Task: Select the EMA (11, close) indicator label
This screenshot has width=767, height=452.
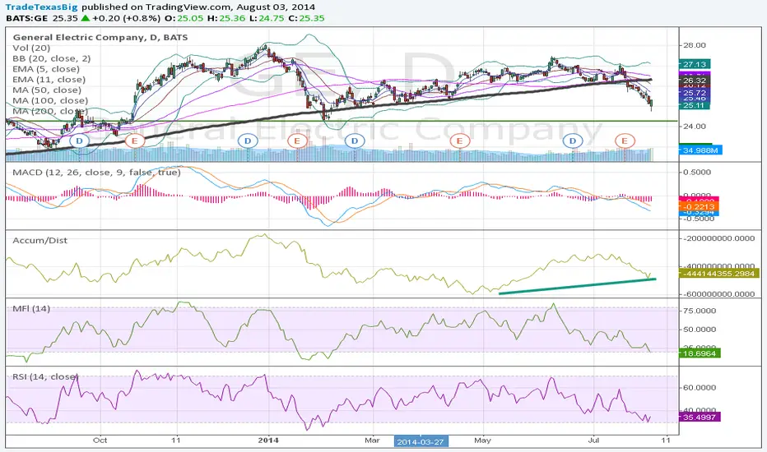Action: [x=49, y=79]
